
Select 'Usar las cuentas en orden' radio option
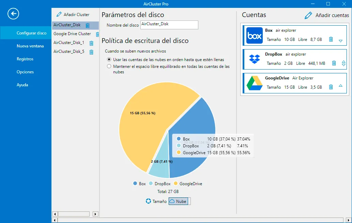pyautogui.click(x=109, y=60)
